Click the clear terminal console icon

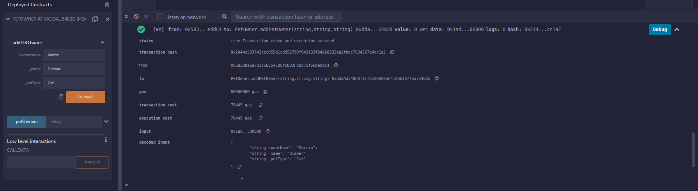click(136, 17)
